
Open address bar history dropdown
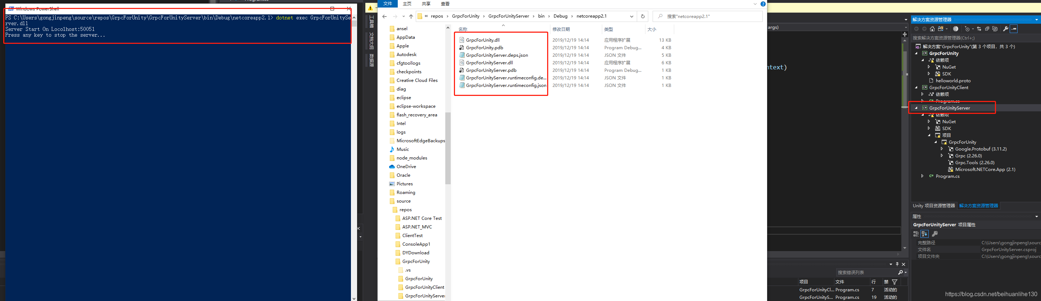coord(632,17)
